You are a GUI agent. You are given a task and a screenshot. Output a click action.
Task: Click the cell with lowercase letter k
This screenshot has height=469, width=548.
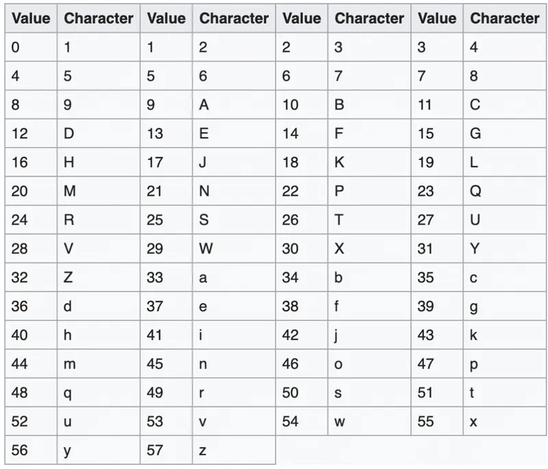505,335
